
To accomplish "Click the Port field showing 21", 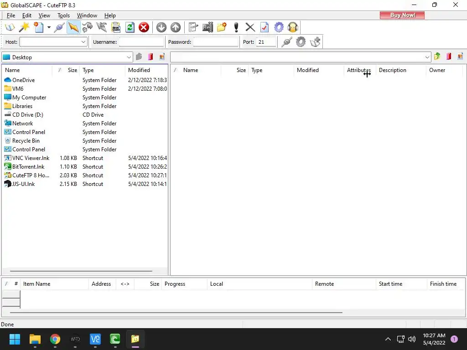I will 266,42.
